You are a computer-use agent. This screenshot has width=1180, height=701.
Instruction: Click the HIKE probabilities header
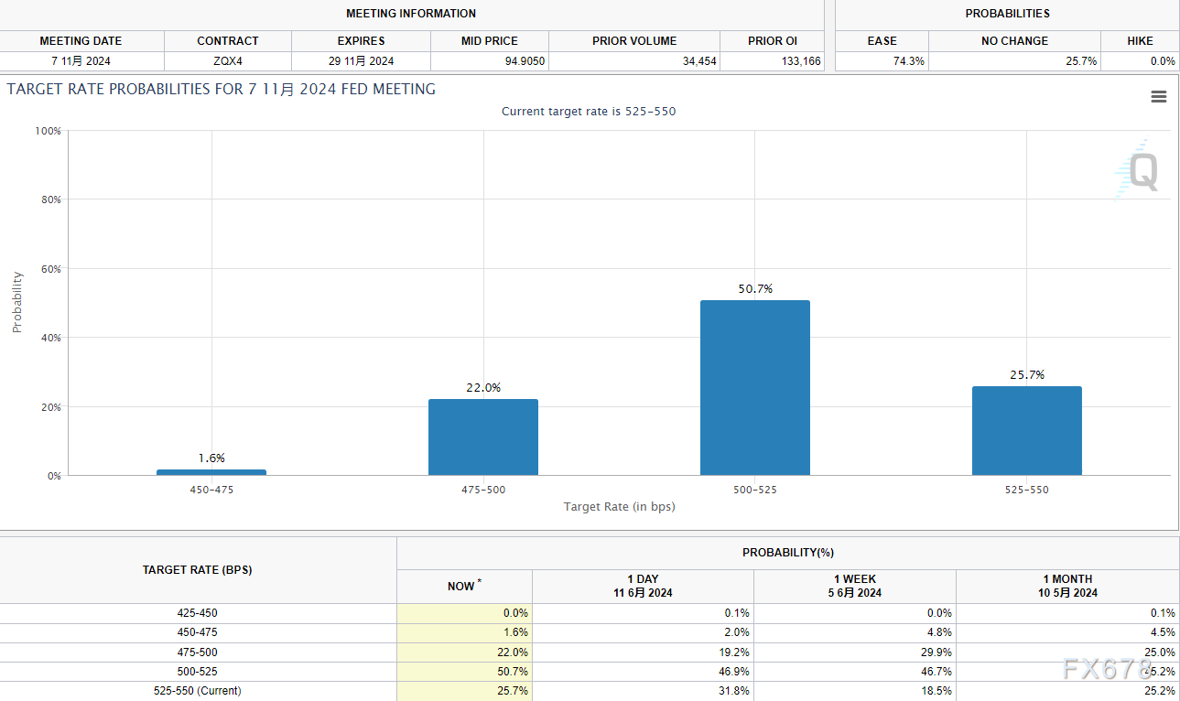[1140, 41]
